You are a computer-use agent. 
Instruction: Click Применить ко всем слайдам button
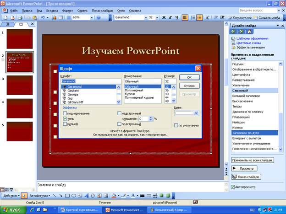[x=253, y=160]
